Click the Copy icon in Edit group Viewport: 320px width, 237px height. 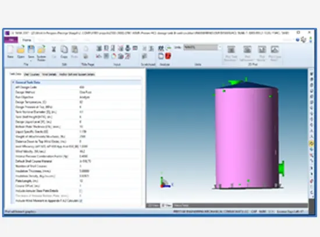click(64, 49)
